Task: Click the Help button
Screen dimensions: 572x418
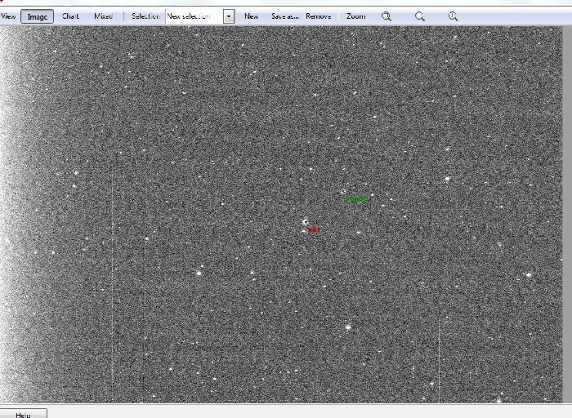Action: click(23, 415)
